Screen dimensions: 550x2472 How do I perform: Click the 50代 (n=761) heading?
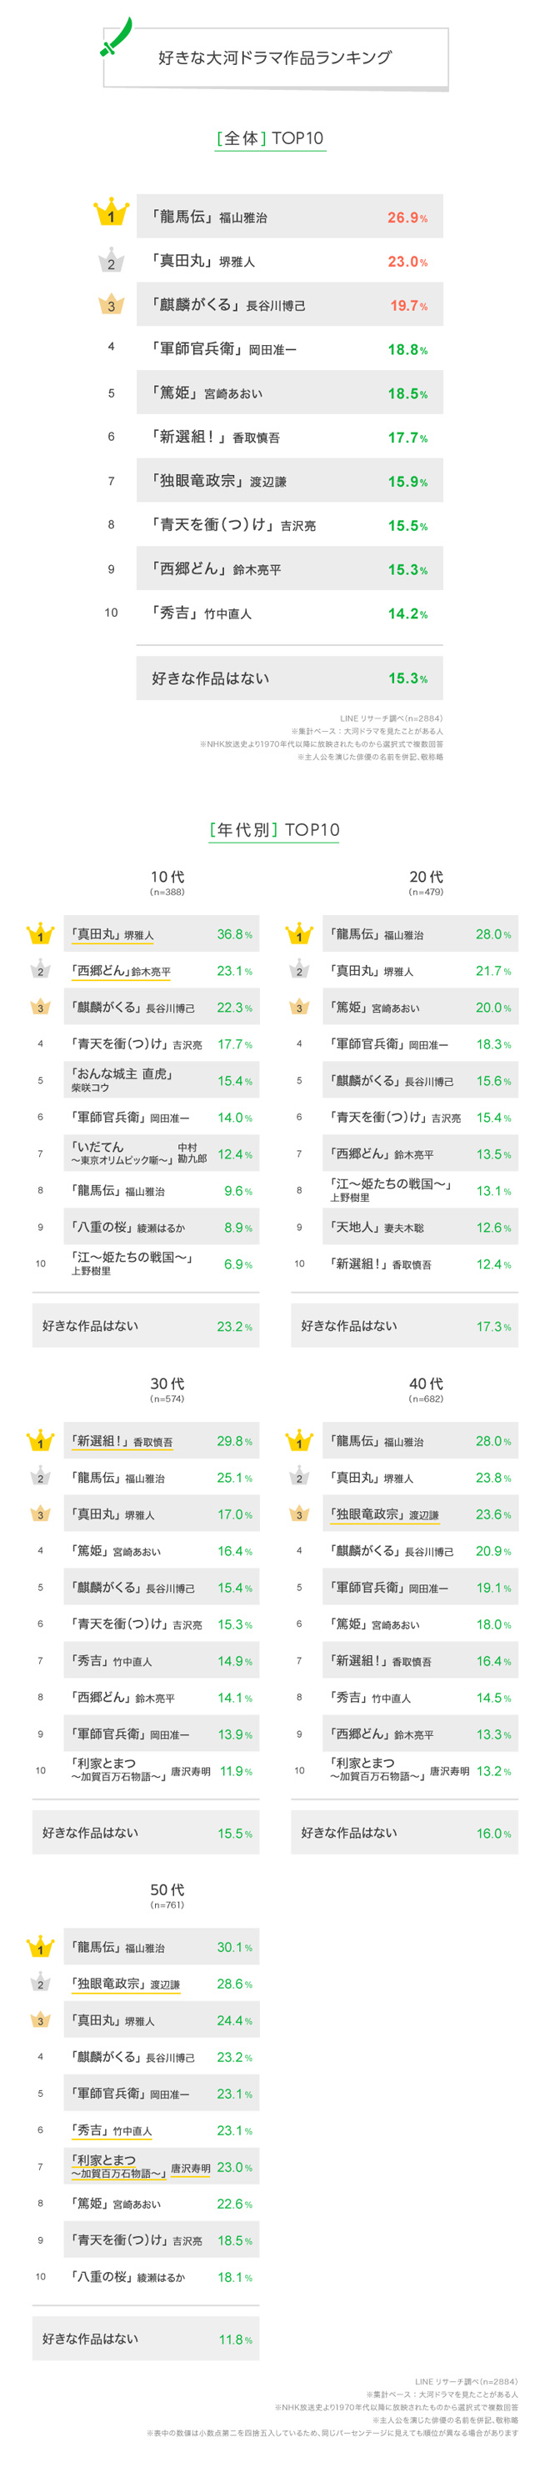click(167, 1894)
